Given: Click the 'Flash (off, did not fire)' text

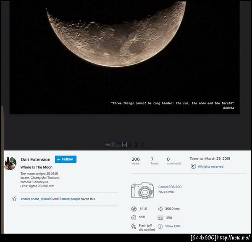Looking at the screenshot, I should (147, 228).
